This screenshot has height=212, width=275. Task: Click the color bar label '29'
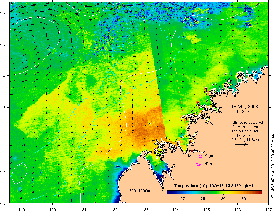tap(223, 199)
